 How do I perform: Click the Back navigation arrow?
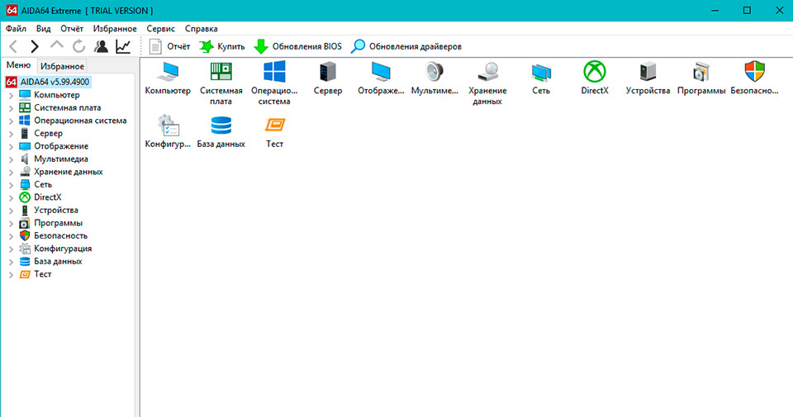[x=14, y=46]
